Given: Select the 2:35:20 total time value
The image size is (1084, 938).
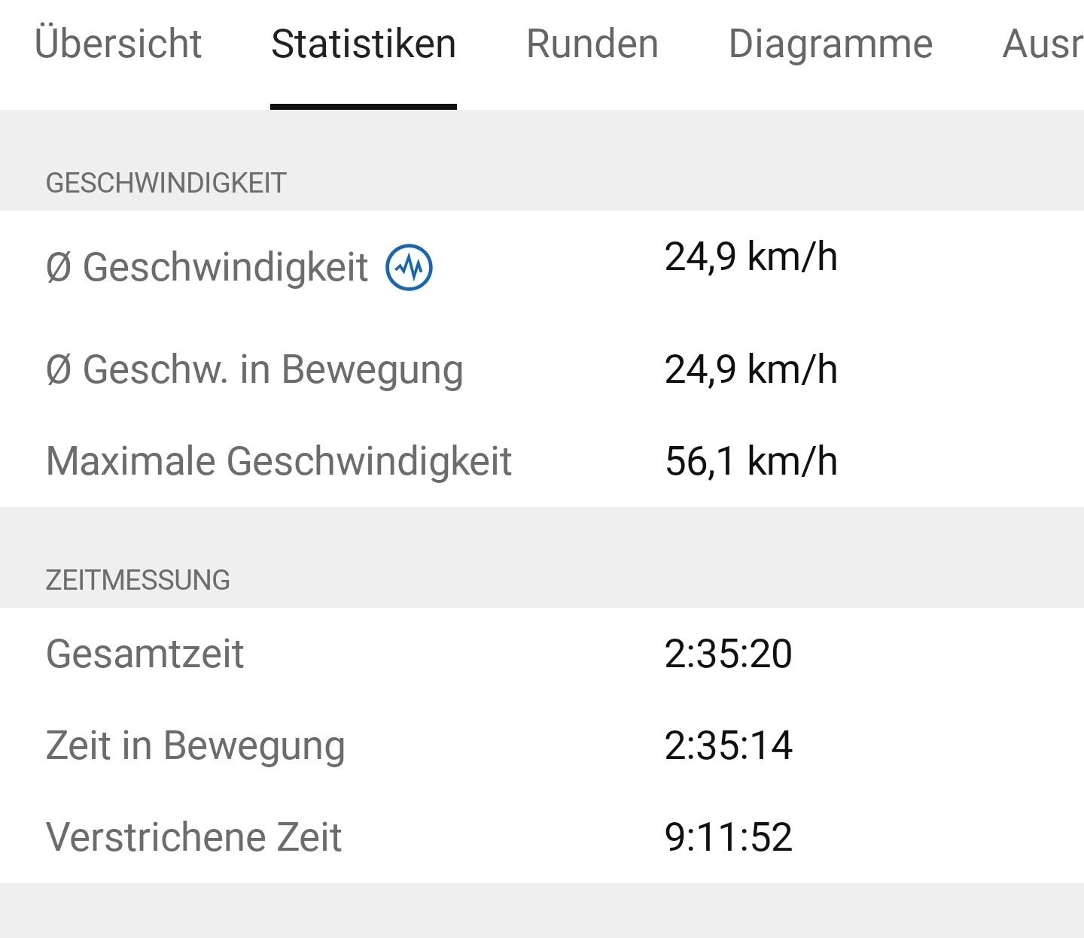Looking at the screenshot, I should (x=728, y=654).
